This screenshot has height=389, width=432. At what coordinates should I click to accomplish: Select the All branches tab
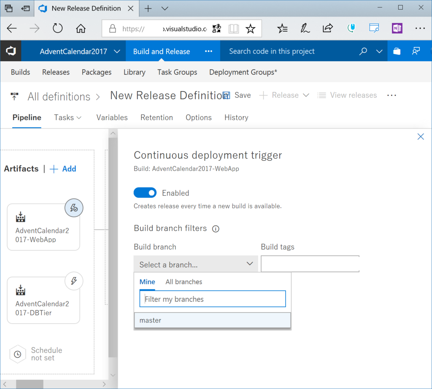pyautogui.click(x=184, y=282)
